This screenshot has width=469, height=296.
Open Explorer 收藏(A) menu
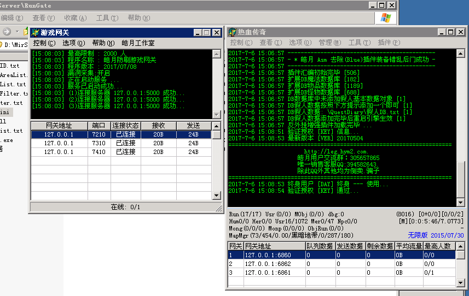pos(76,18)
